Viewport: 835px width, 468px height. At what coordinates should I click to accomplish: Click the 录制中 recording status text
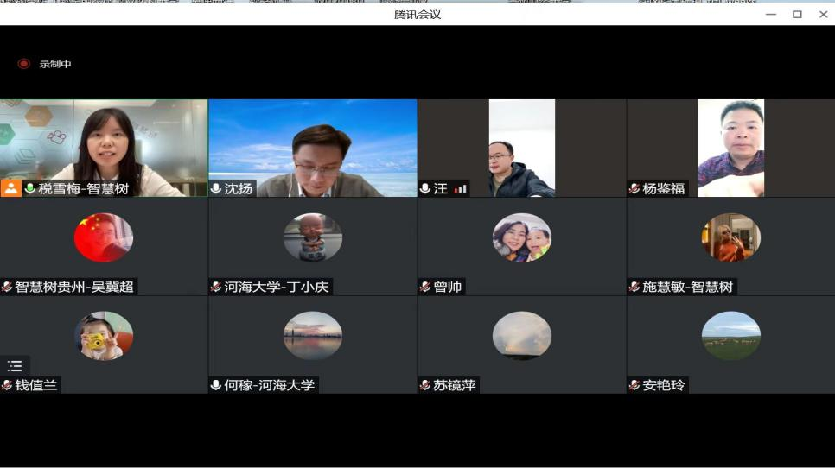coord(55,64)
